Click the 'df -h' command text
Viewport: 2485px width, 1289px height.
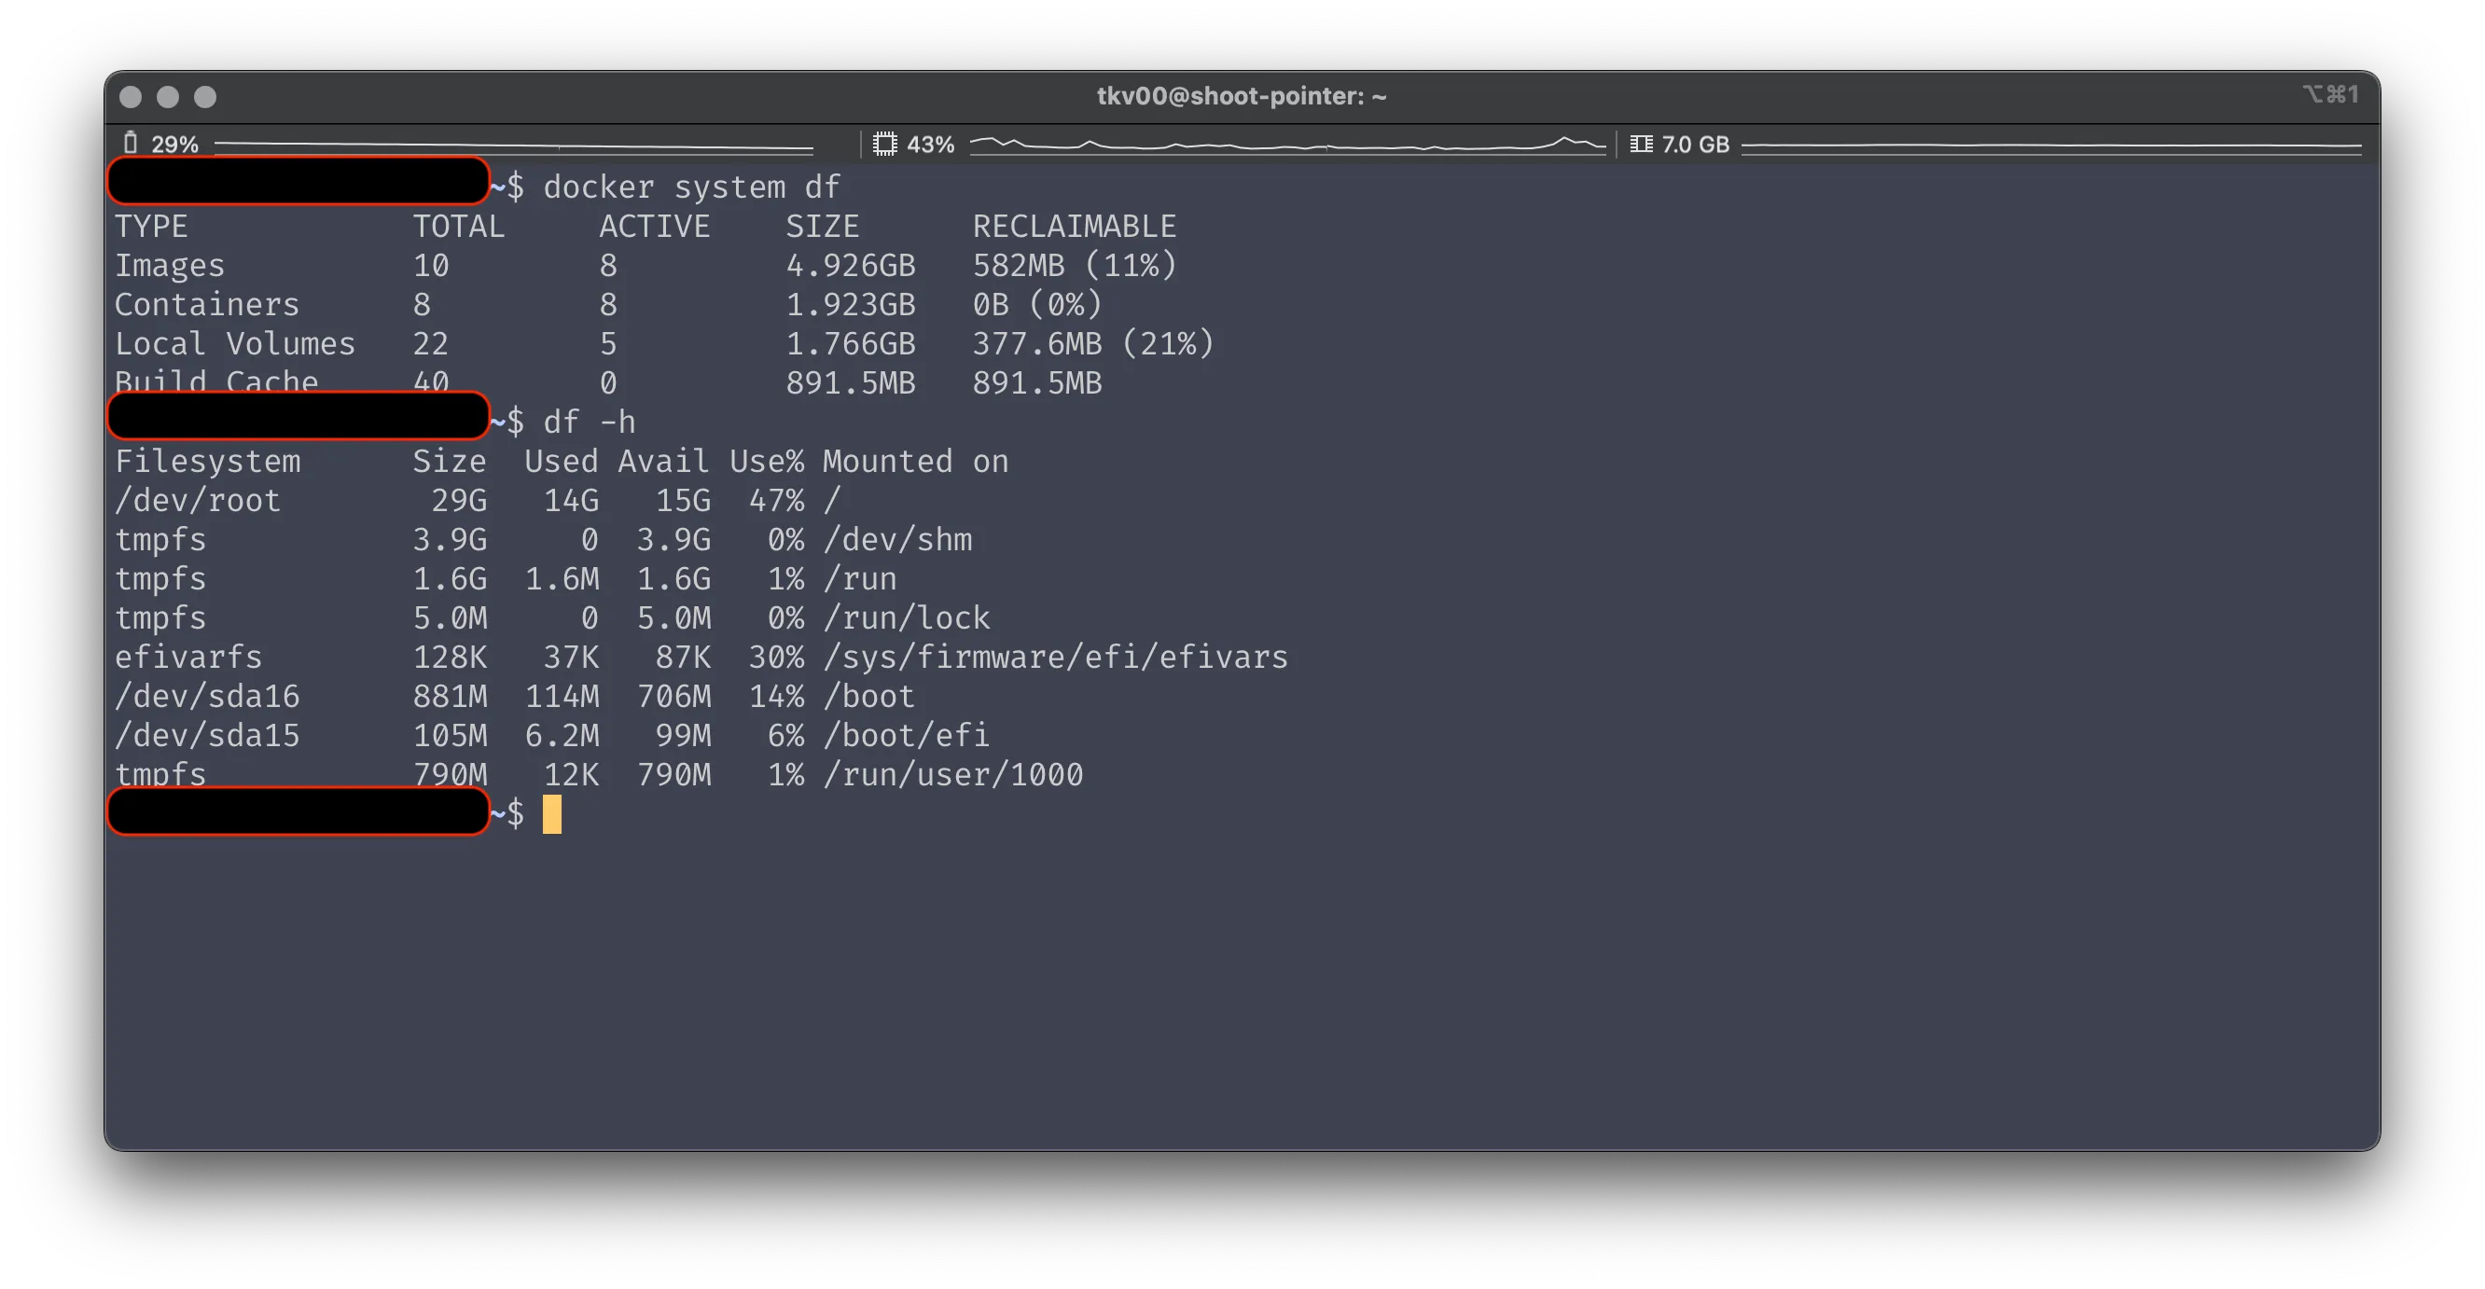point(590,422)
